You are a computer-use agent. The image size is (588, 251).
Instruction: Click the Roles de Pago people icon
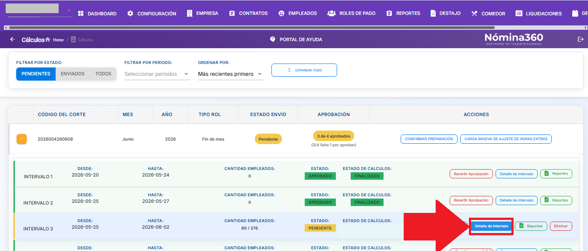pyautogui.click(x=331, y=14)
